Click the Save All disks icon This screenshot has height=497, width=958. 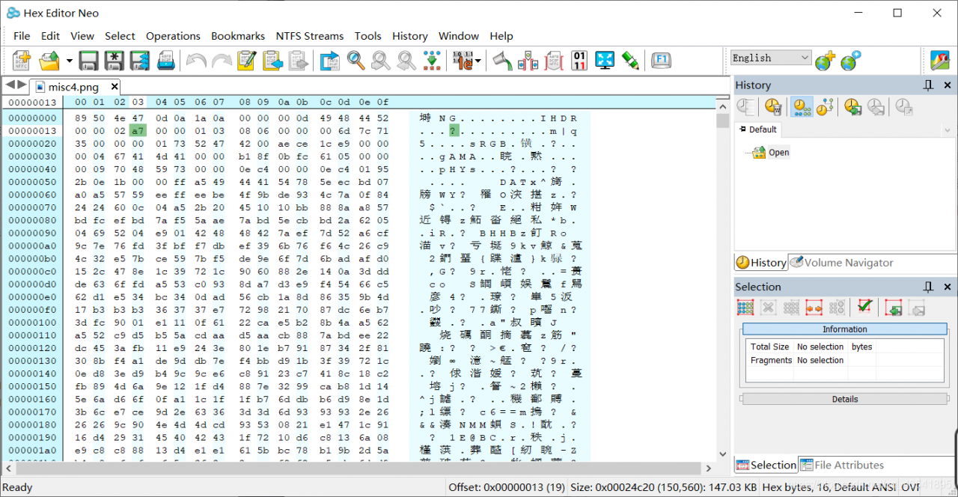pos(140,61)
